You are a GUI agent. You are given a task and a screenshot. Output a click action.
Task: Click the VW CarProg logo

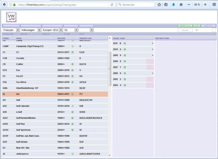pos(11,17)
